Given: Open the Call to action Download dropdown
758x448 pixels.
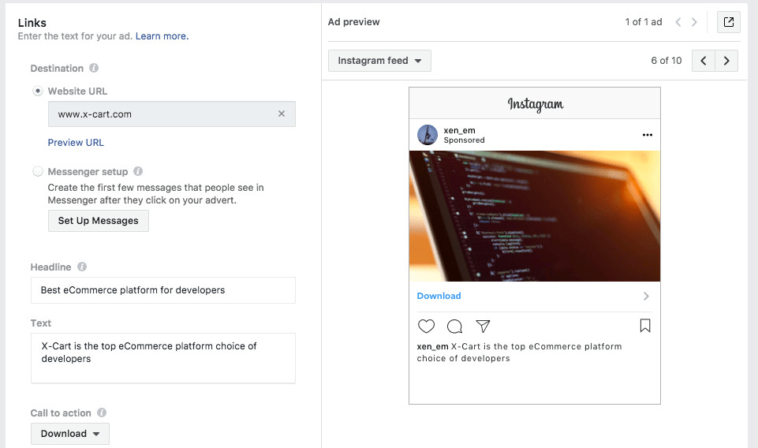Looking at the screenshot, I should (70, 434).
